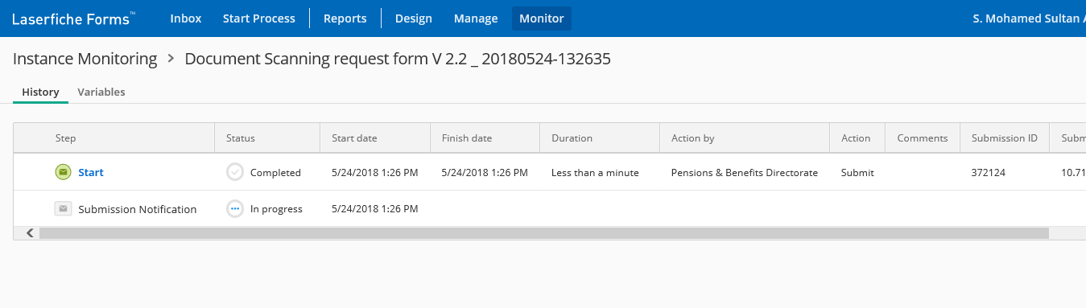
Task: Click the horizontal scrollbar thumb
Action: point(543,233)
